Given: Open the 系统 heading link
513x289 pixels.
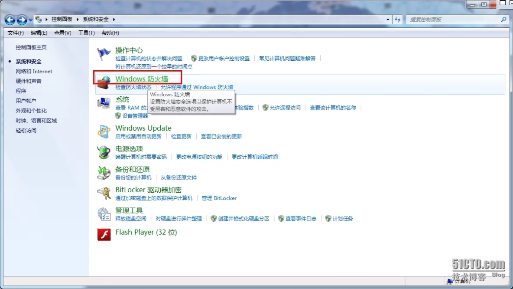Looking at the screenshot, I should pyautogui.click(x=122, y=99).
